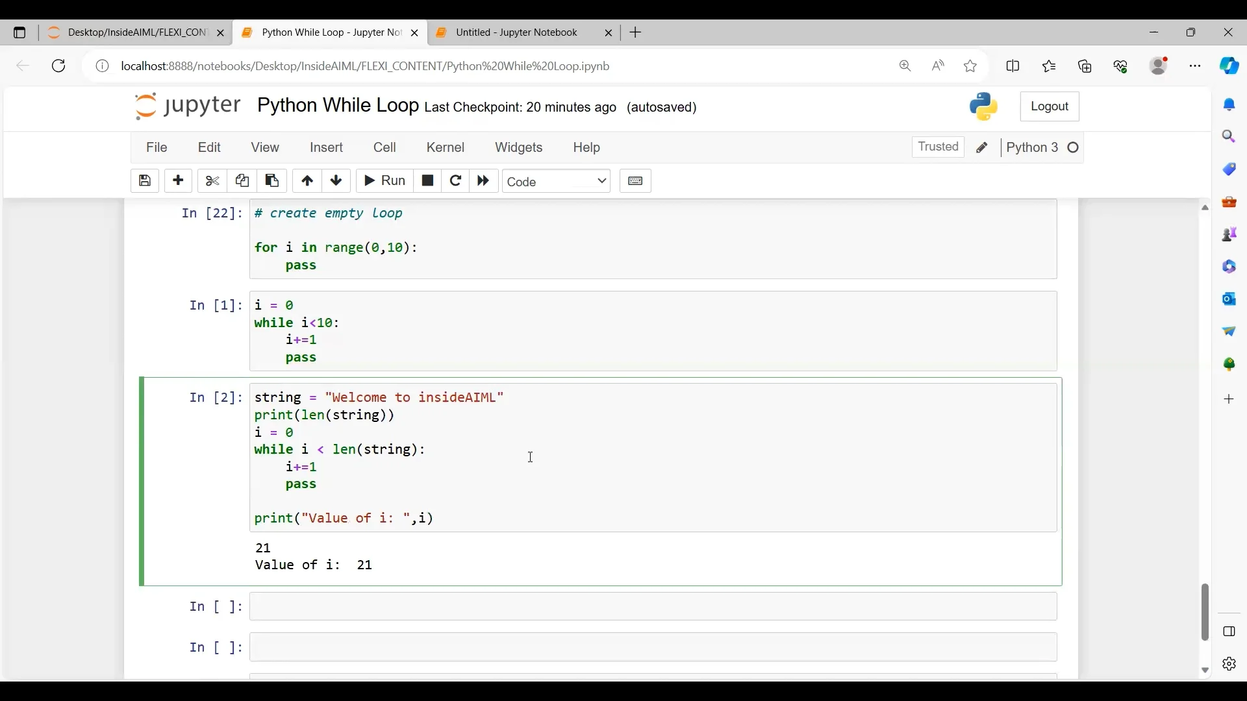Move the selected cell down
The width and height of the screenshot is (1247, 701).
coord(336,181)
